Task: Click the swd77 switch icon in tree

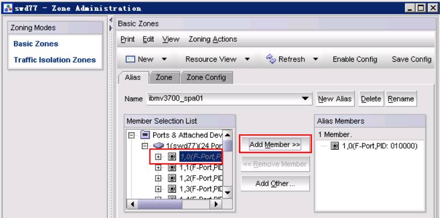Action: coord(159,146)
